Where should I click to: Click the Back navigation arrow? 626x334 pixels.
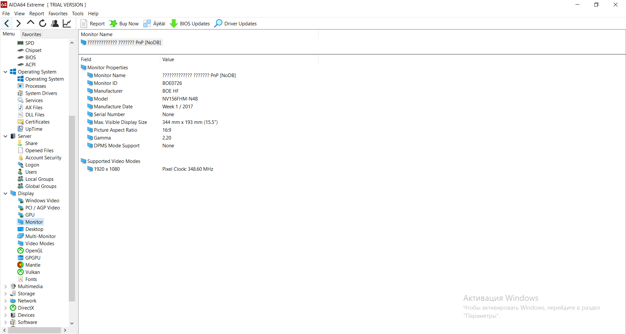pyautogui.click(x=7, y=23)
